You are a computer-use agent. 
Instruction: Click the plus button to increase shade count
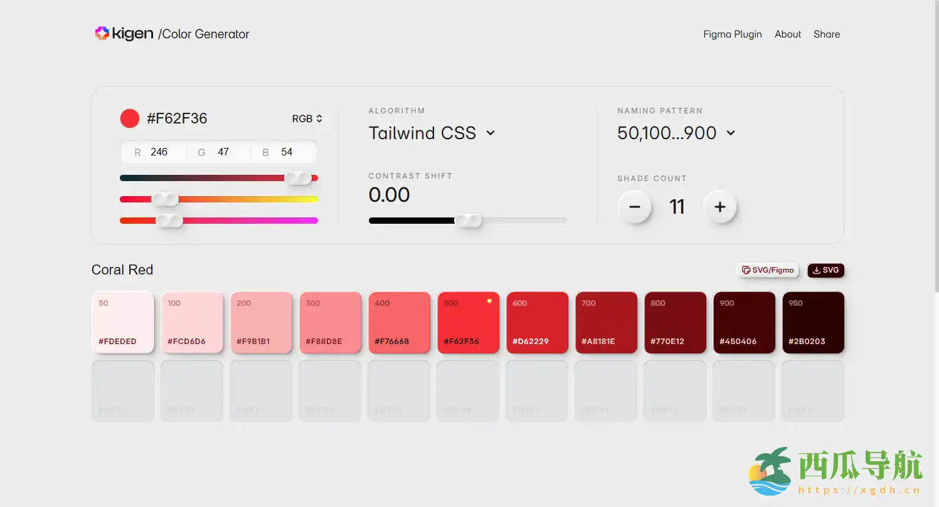(719, 207)
